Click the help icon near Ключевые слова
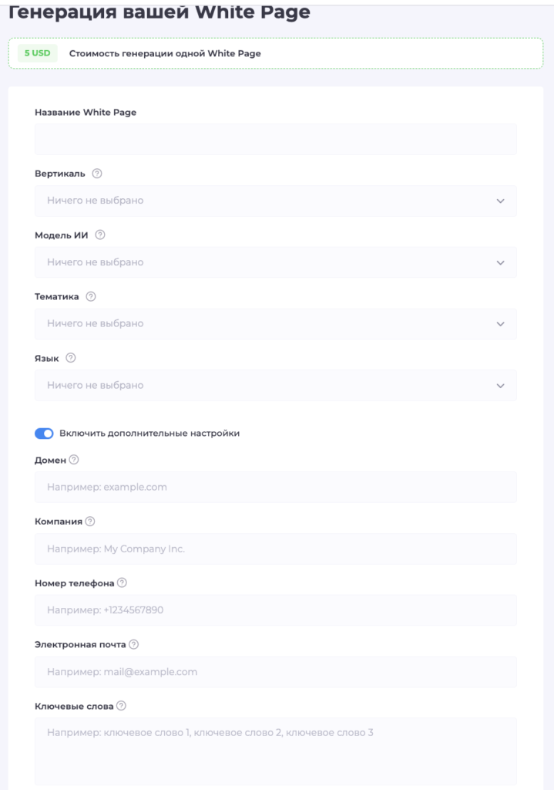 coord(121,705)
